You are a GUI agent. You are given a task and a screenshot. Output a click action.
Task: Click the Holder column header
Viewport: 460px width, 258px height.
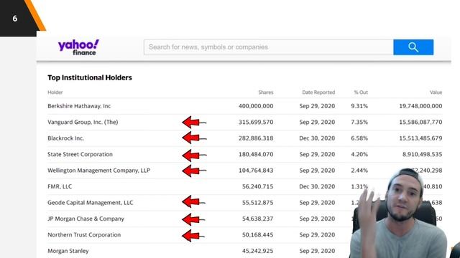55,92
